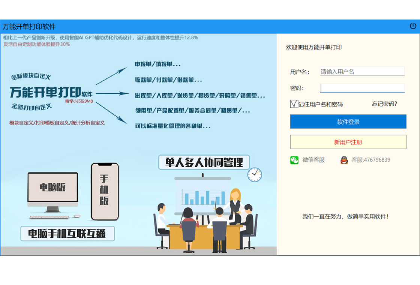Viewport: 420px width, 285px height.
Task: Click the 相比上一代产品创新升级 description line
Action: coord(100,37)
